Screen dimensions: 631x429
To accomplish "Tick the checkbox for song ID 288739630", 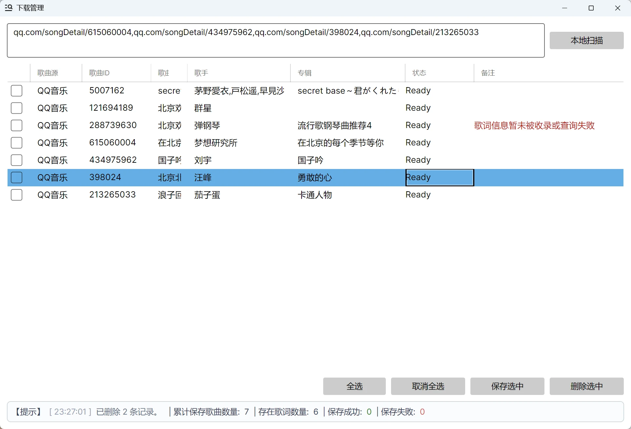I will [x=16, y=125].
